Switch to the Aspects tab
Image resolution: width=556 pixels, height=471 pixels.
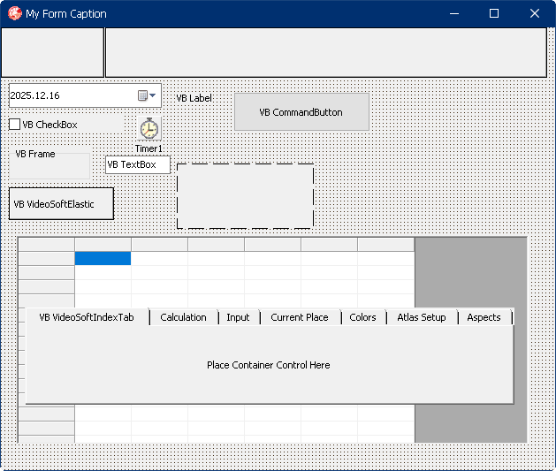484,317
